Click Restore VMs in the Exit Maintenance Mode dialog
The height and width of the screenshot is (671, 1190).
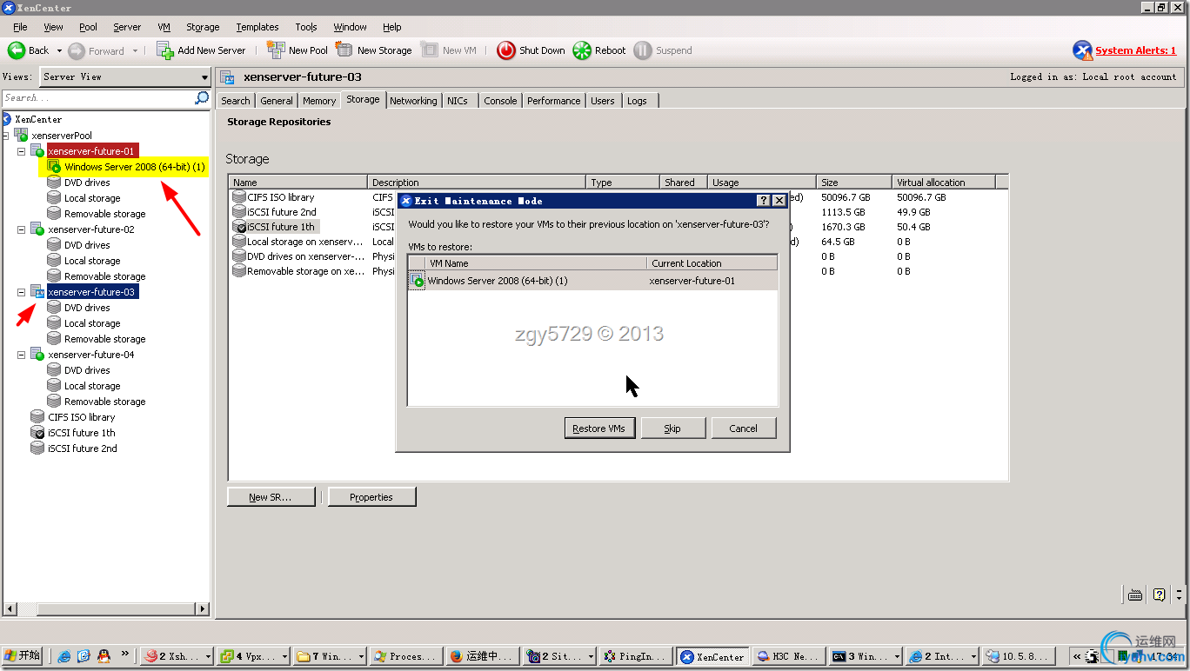coord(599,429)
